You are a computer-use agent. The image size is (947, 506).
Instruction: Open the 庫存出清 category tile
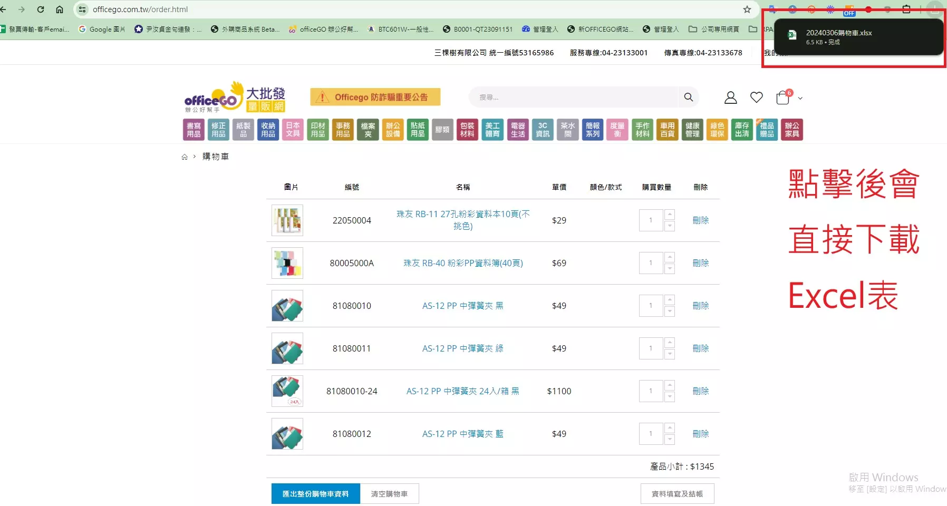(x=742, y=130)
